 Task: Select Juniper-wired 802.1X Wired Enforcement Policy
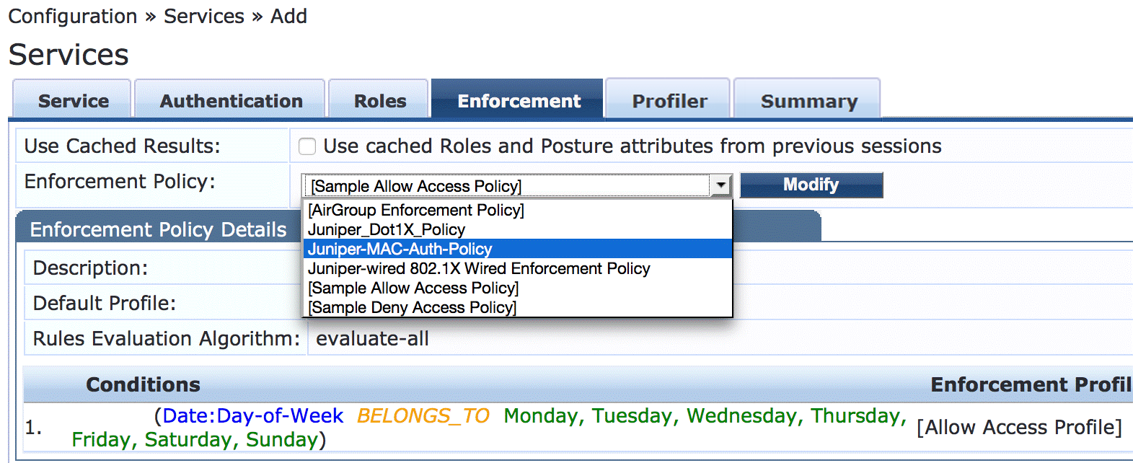[479, 268]
